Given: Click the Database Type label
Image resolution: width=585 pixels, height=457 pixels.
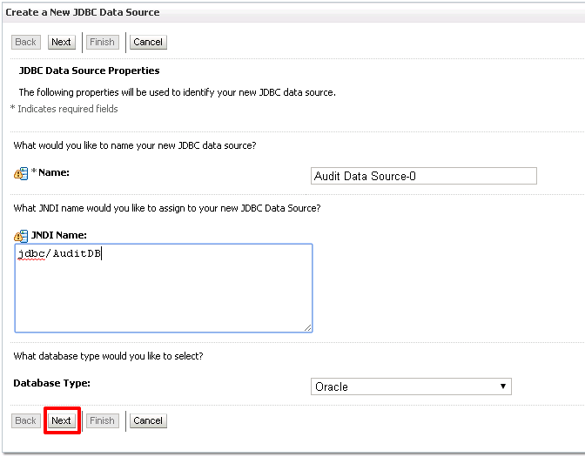Looking at the screenshot, I should [52, 383].
